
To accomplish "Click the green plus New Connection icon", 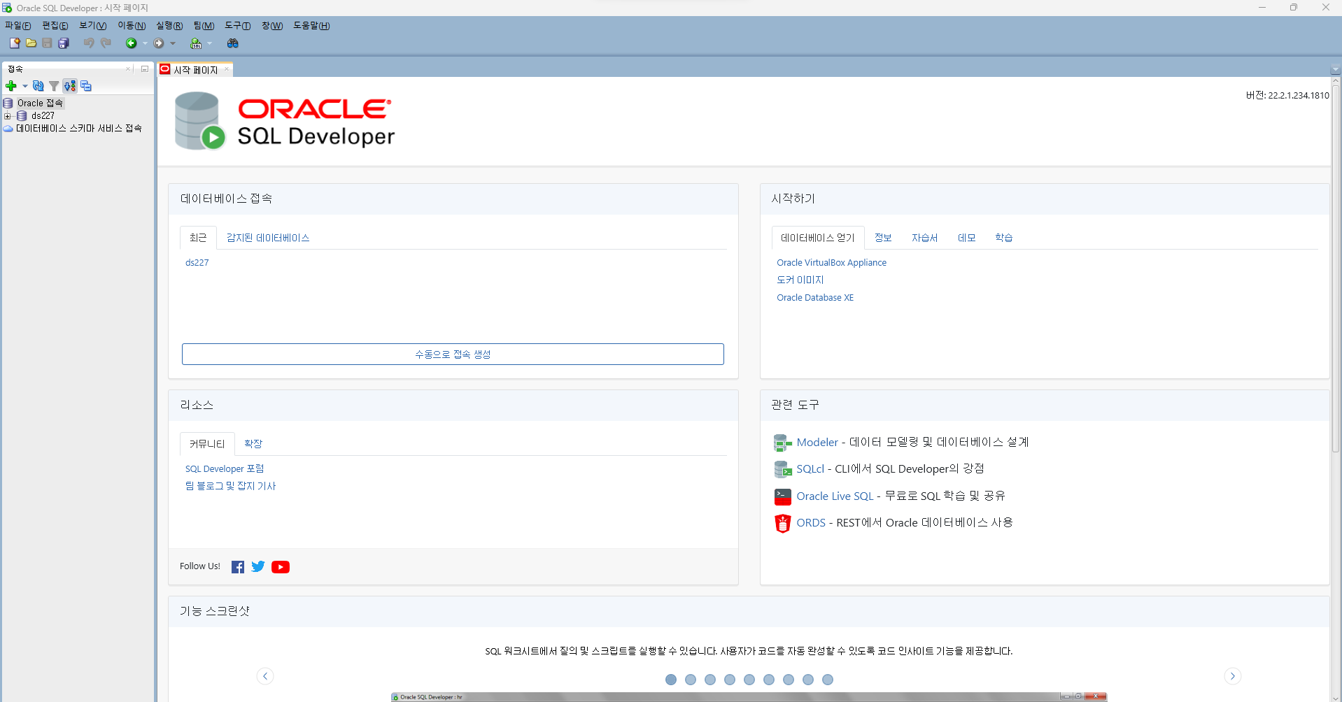I will pos(11,86).
